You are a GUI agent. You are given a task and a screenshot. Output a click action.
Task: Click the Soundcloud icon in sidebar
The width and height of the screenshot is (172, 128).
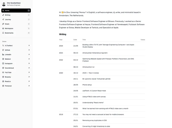(x=3, y=68)
